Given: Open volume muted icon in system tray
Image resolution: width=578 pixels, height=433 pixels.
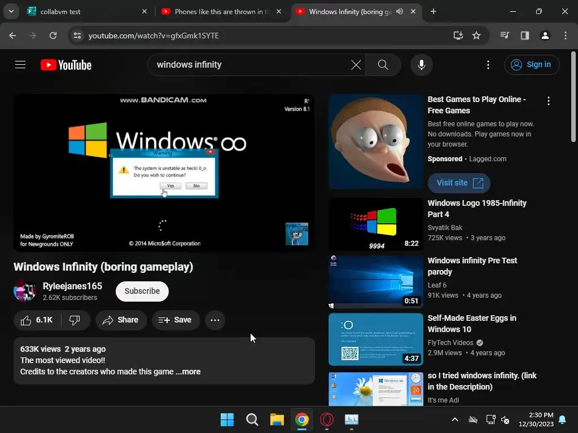Looking at the screenshot, I should pyautogui.click(x=505, y=419).
